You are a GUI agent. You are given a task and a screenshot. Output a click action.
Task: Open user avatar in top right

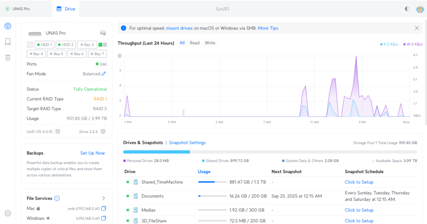[420, 9]
